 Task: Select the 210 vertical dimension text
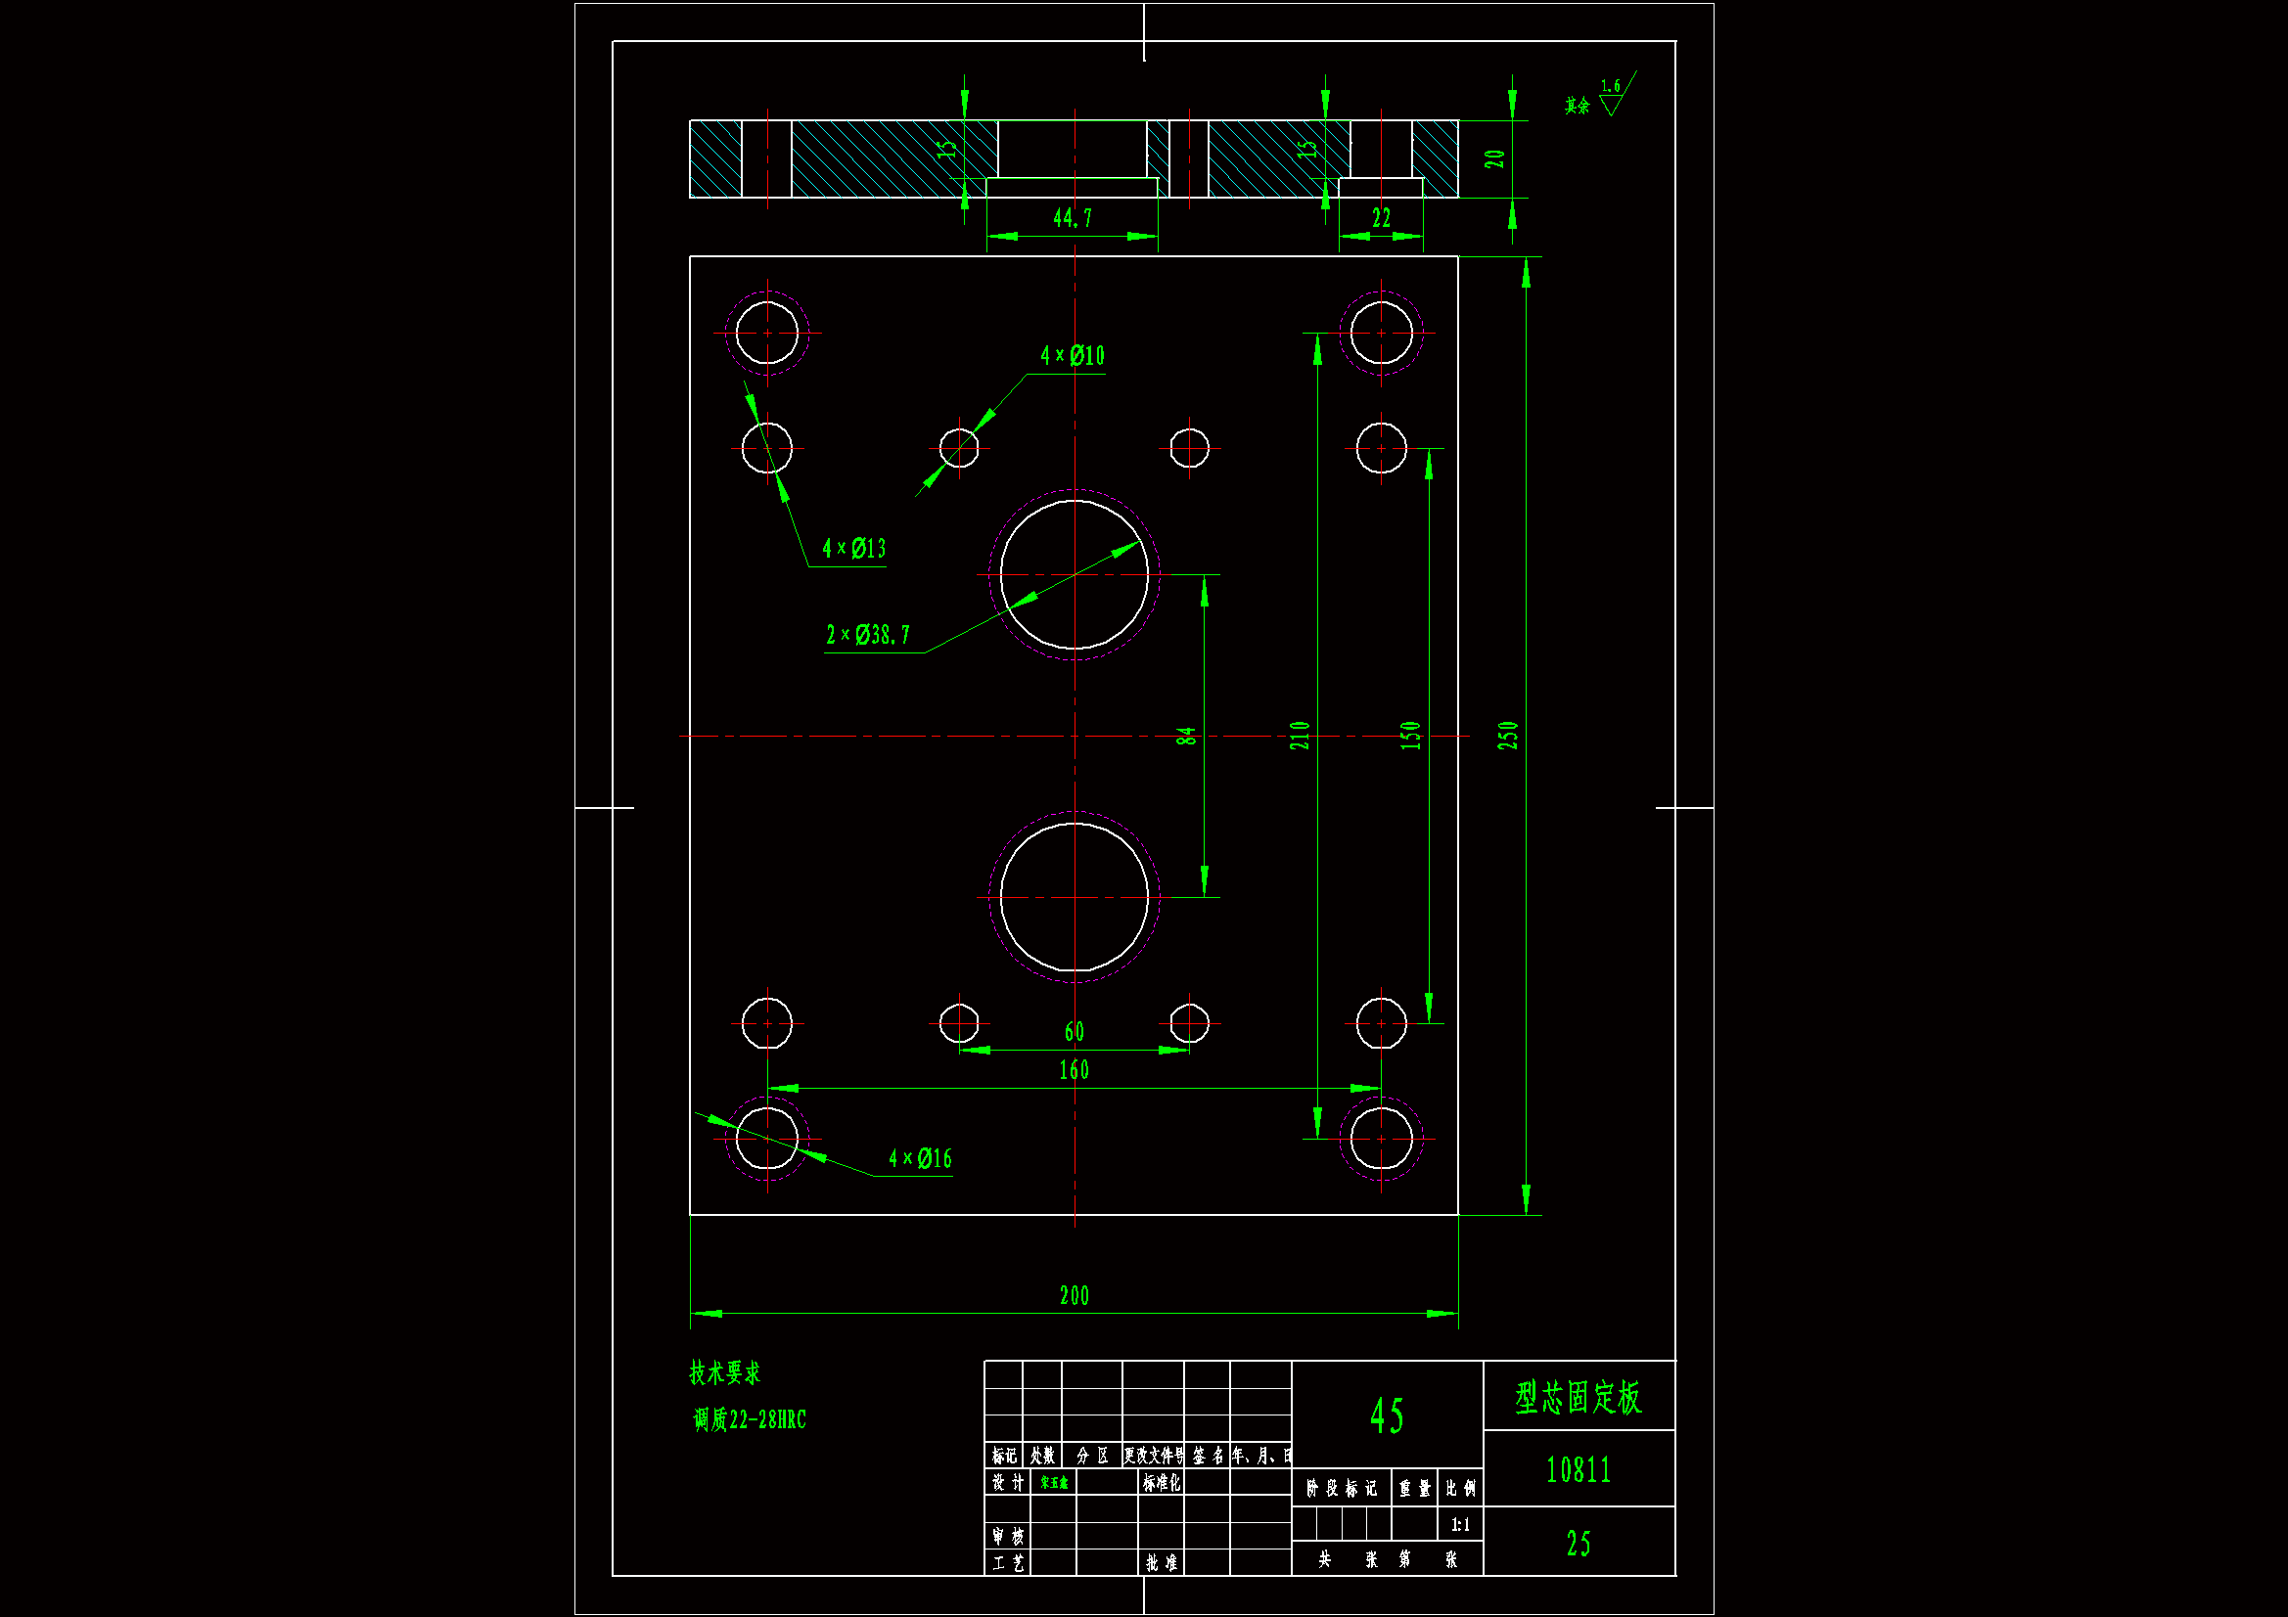pos(1300,736)
